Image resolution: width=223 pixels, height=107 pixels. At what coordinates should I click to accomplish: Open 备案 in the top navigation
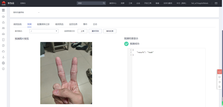coord(157,3)
